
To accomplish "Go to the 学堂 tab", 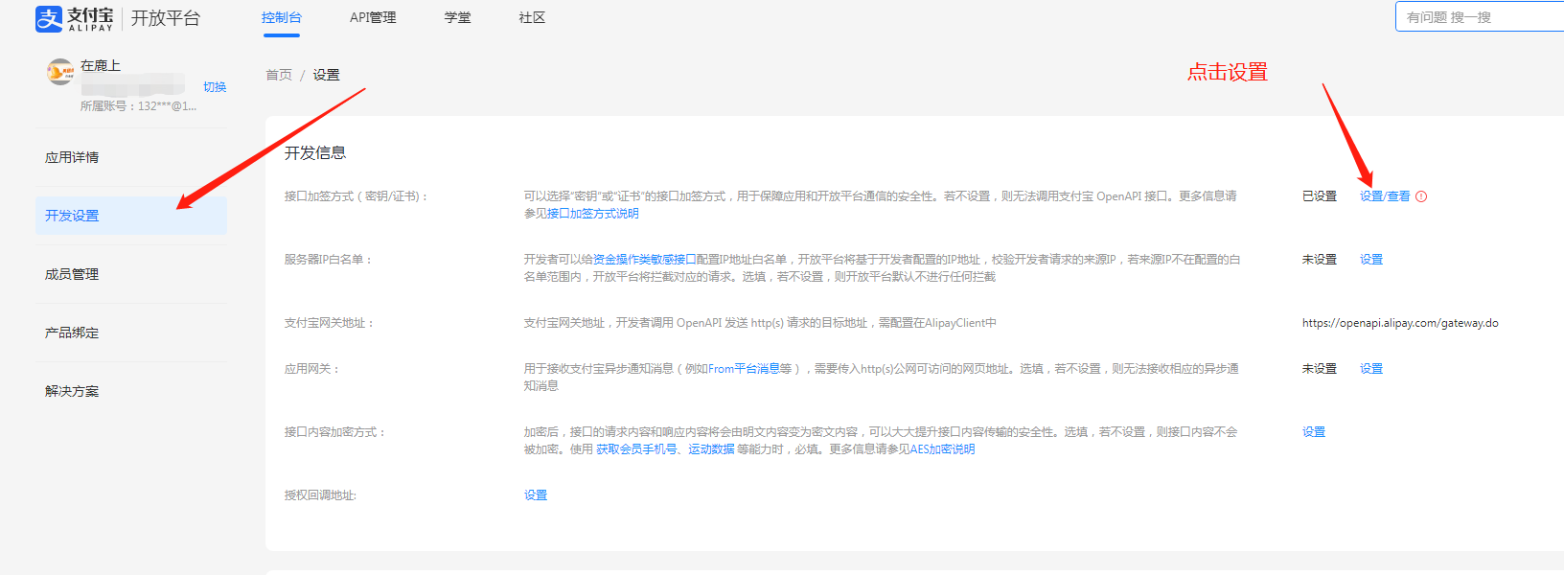I will click(x=457, y=18).
